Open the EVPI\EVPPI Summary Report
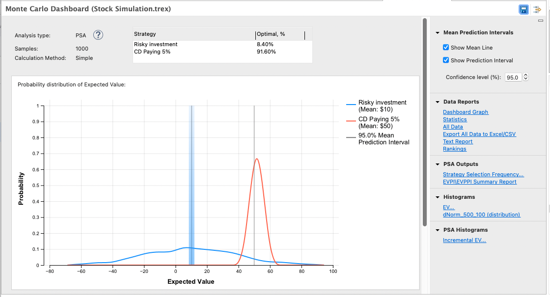This screenshot has height=297, width=550. pos(481,182)
